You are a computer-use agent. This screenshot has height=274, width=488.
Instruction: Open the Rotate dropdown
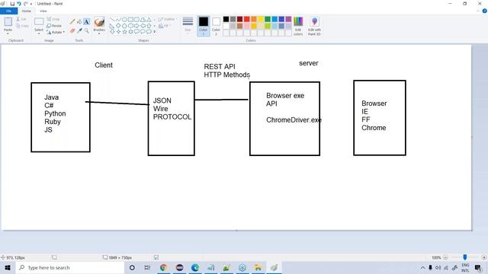56,32
